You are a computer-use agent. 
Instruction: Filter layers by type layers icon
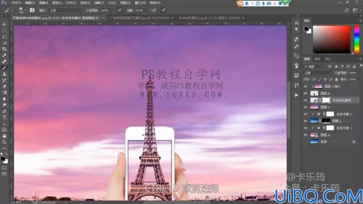pyautogui.click(x=342, y=66)
